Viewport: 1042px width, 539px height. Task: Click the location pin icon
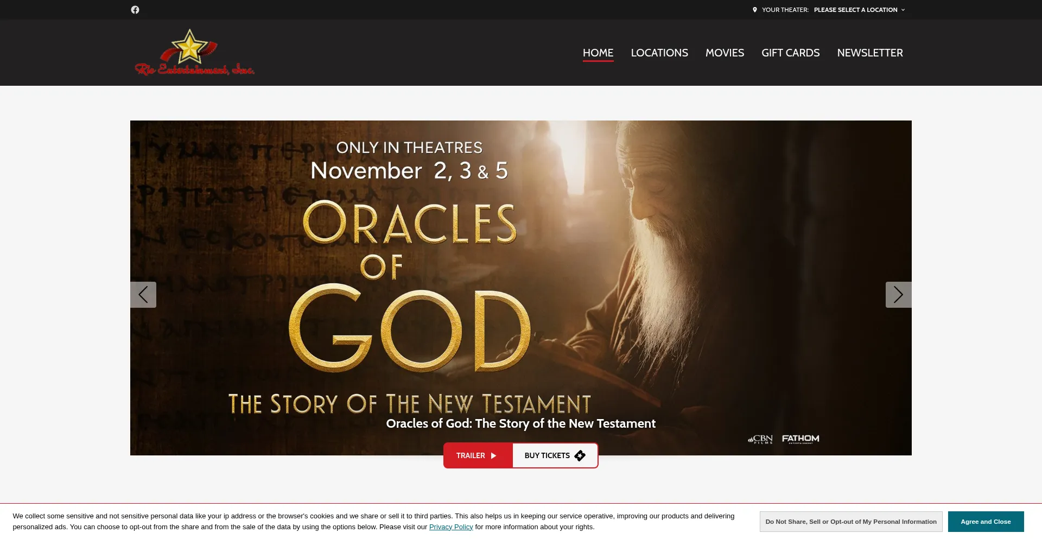coord(754,10)
